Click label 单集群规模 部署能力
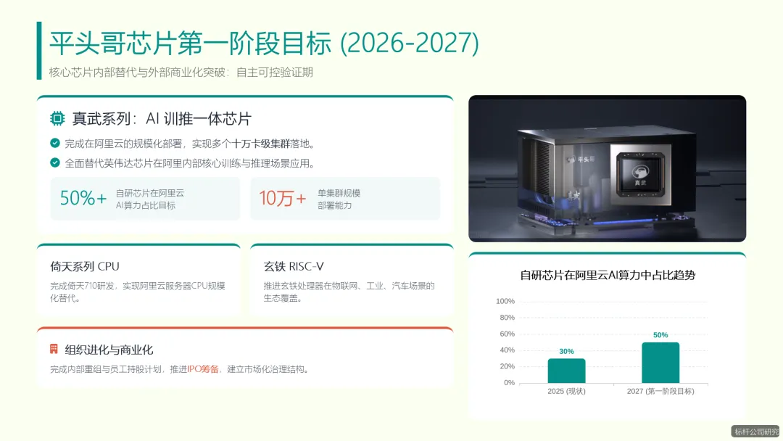Screen dimensions: 783x441 339,199
